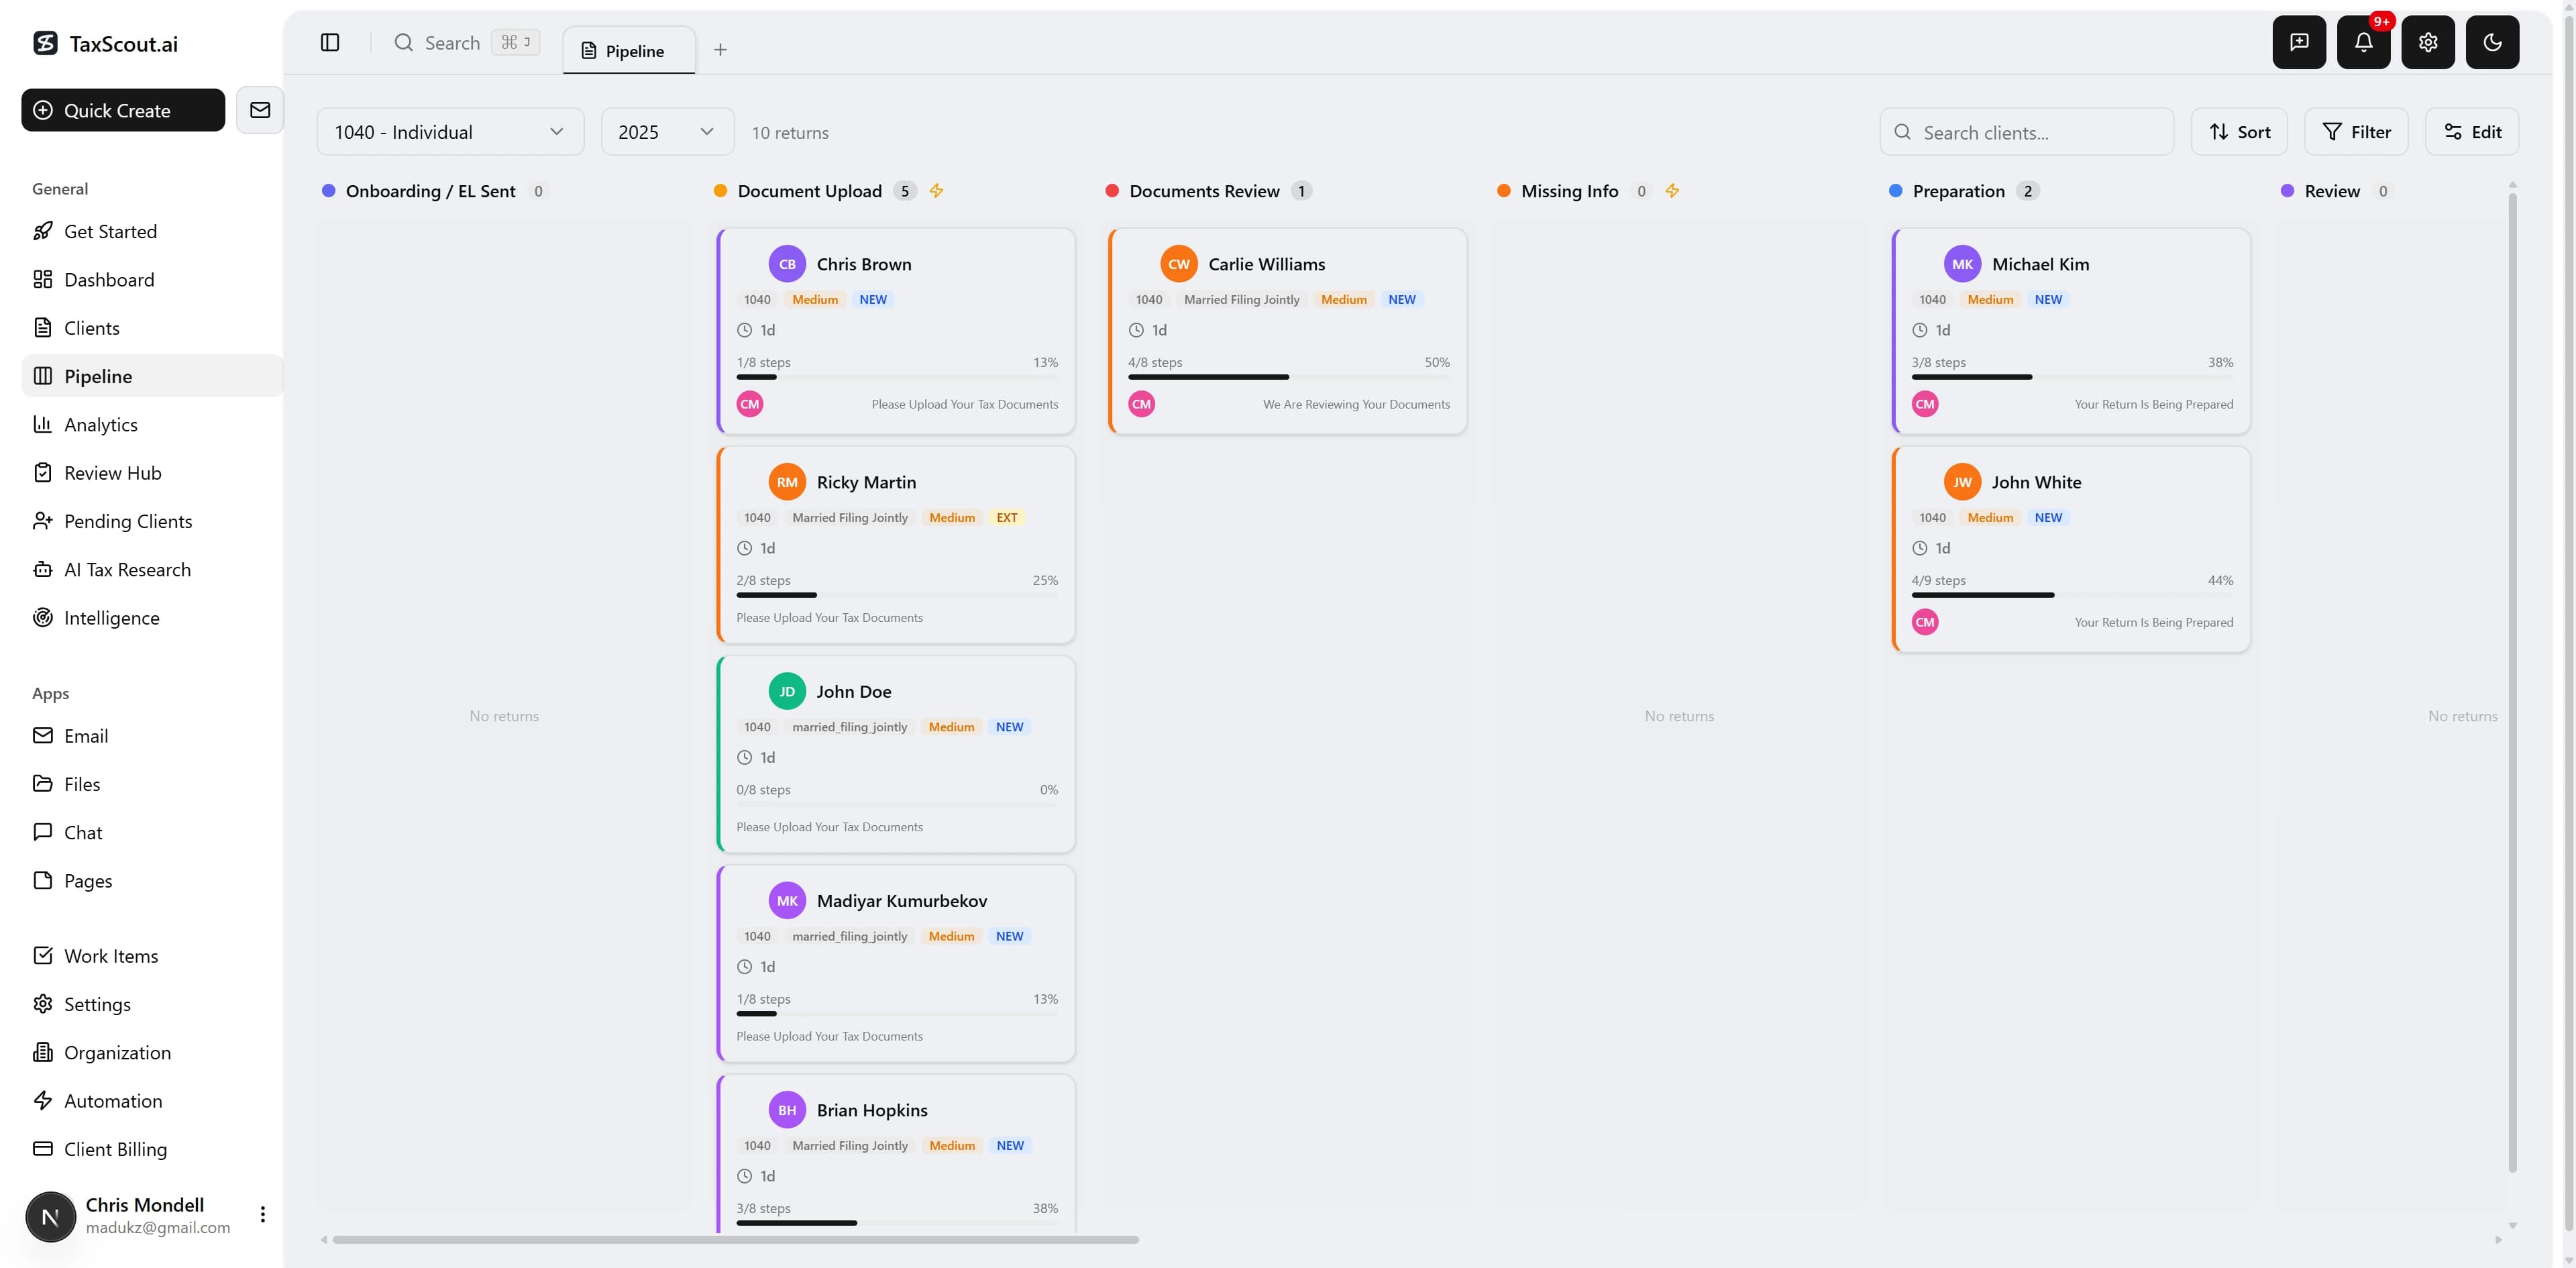Open settings gear in top bar
Viewport: 2576px width, 1268px height.
(2428, 42)
